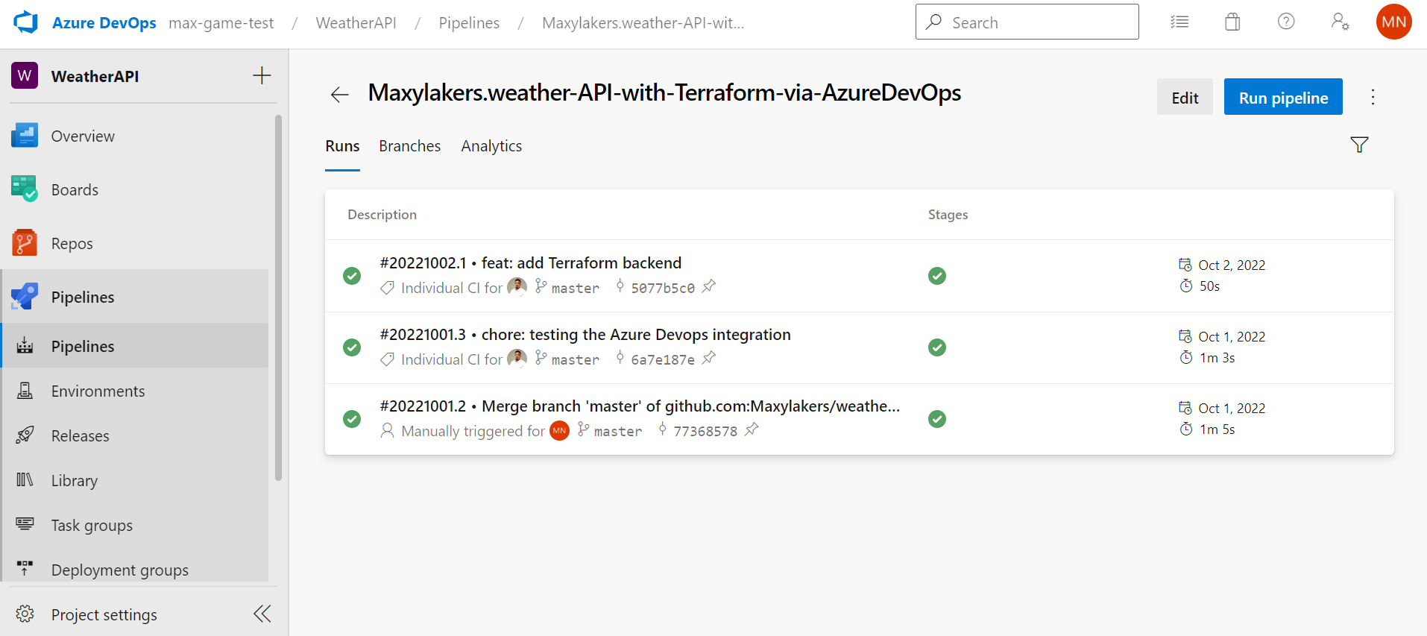Click in the Search input field
This screenshot has width=1427, height=636.
pos(1036,22)
